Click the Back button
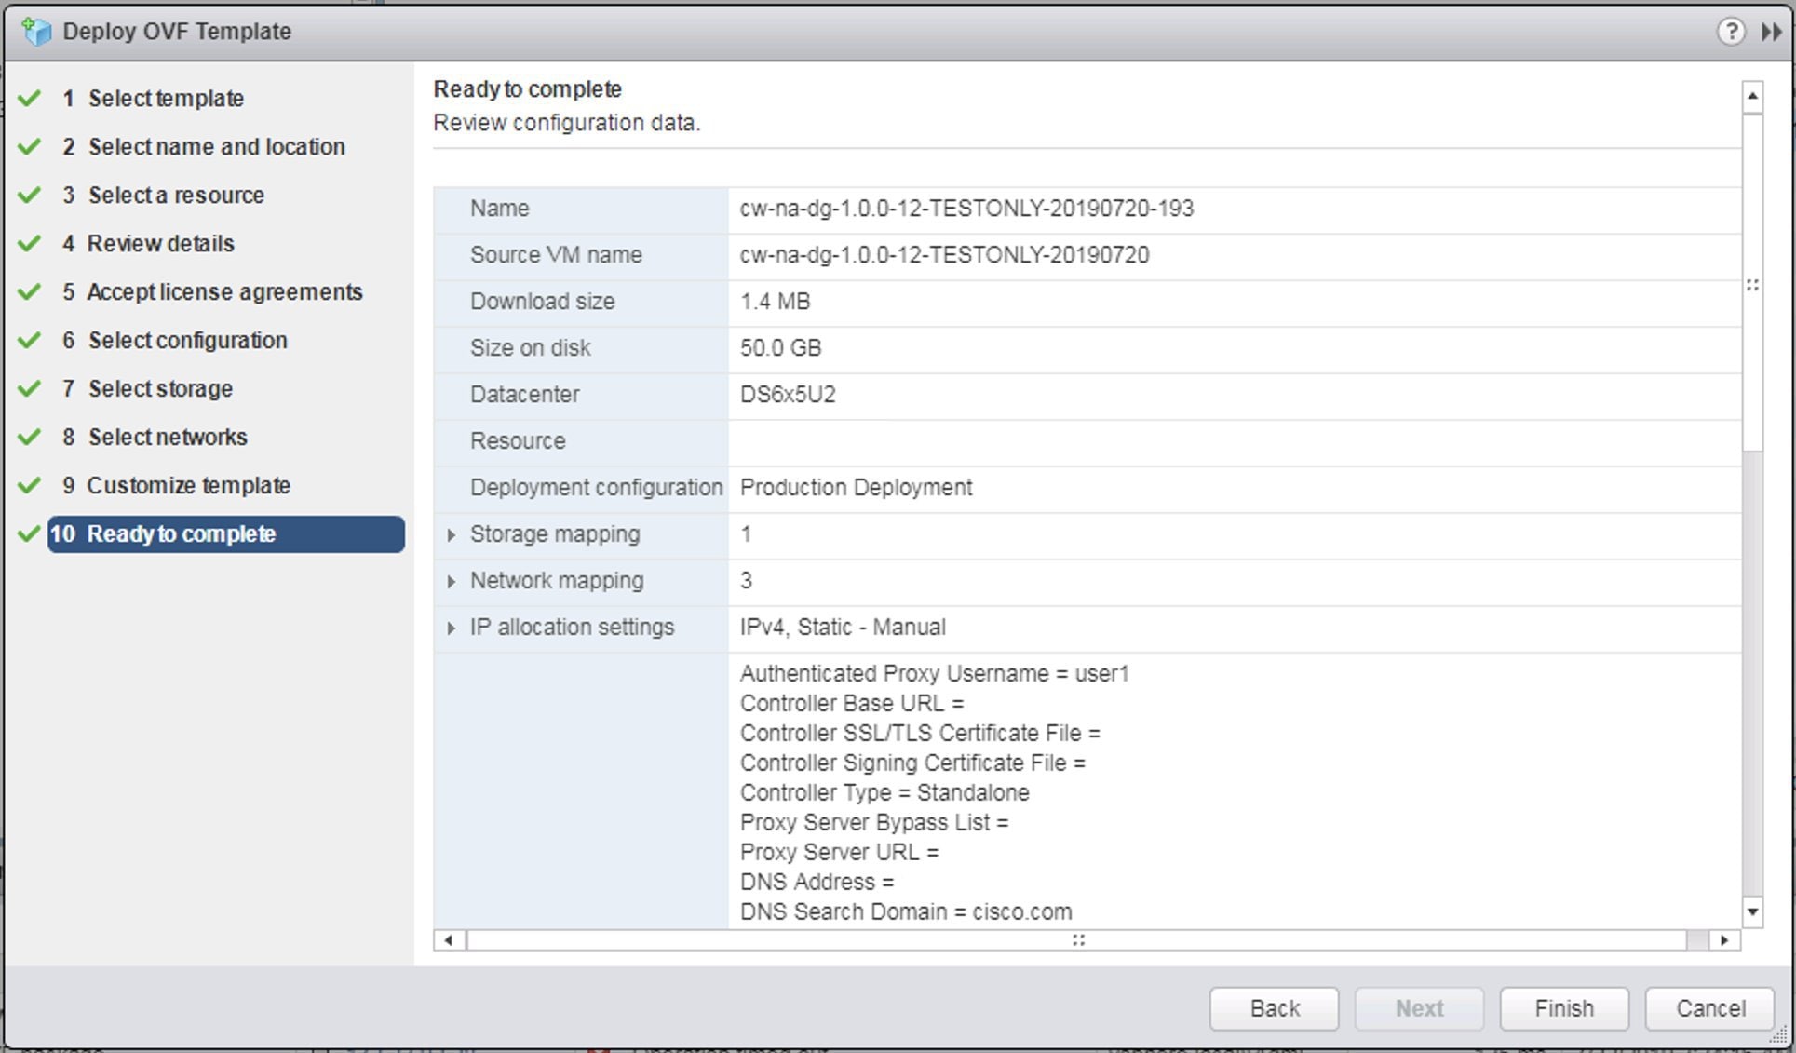The image size is (1796, 1053). click(1273, 1007)
